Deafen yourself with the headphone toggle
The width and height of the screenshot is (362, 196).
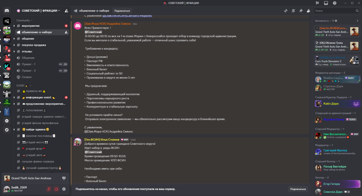click(56, 189)
